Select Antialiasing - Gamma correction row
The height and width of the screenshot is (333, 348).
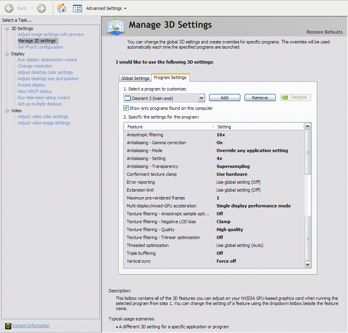[214, 143]
